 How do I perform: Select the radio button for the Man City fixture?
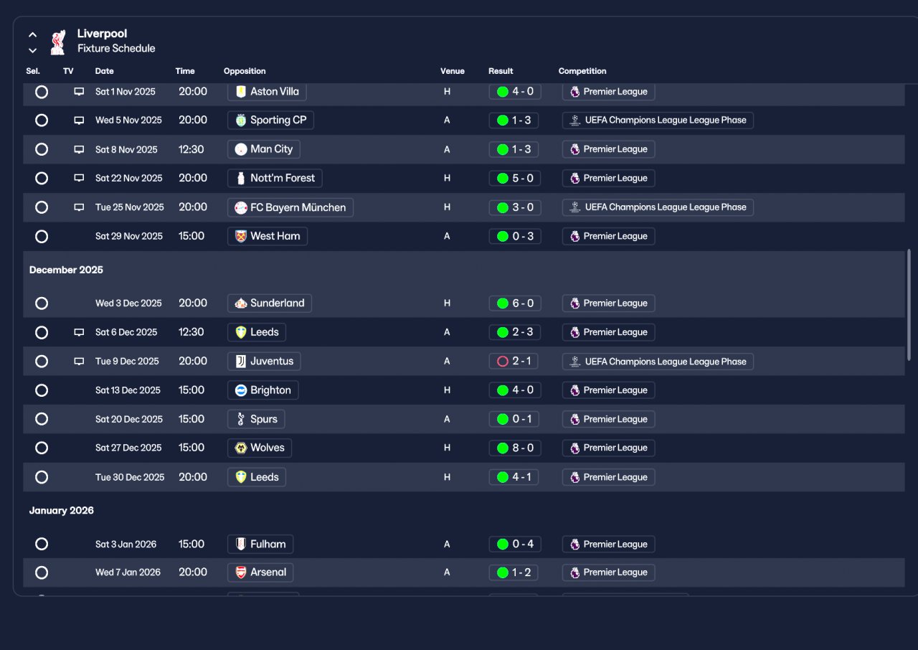point(42,149)
